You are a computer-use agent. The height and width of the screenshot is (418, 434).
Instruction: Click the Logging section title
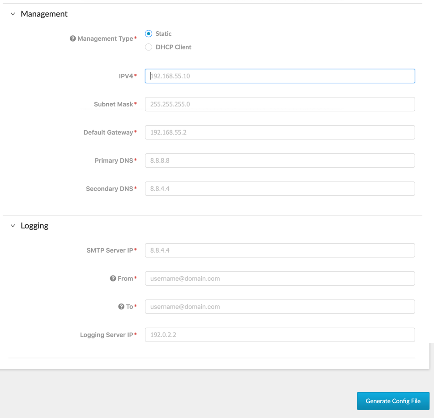(34, 225)
